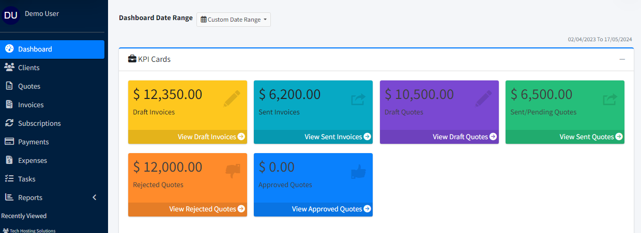The image size is (641, 233).
Task: Open View Sent Quotes link
Action: (591, 137)
